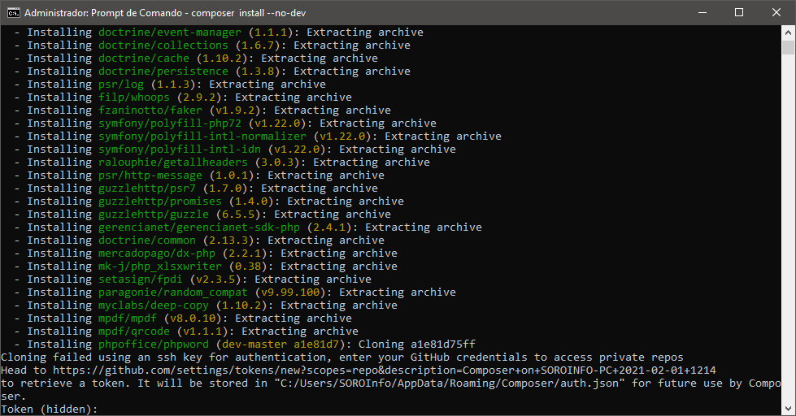Click the version '(2.13.3)' of doctrine/common
796x416 pixels.
point(228,240)
